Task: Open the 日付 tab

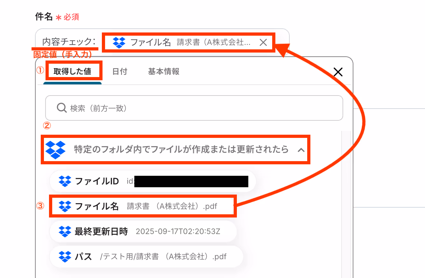Action: pos(120,72)
